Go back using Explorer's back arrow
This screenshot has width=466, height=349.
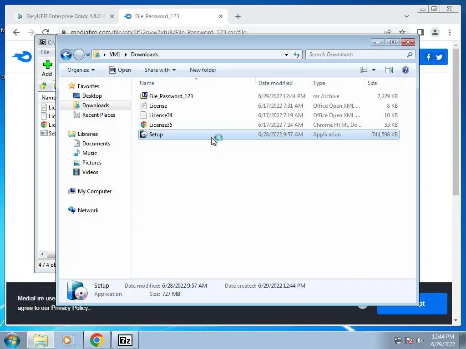point(66,55)
